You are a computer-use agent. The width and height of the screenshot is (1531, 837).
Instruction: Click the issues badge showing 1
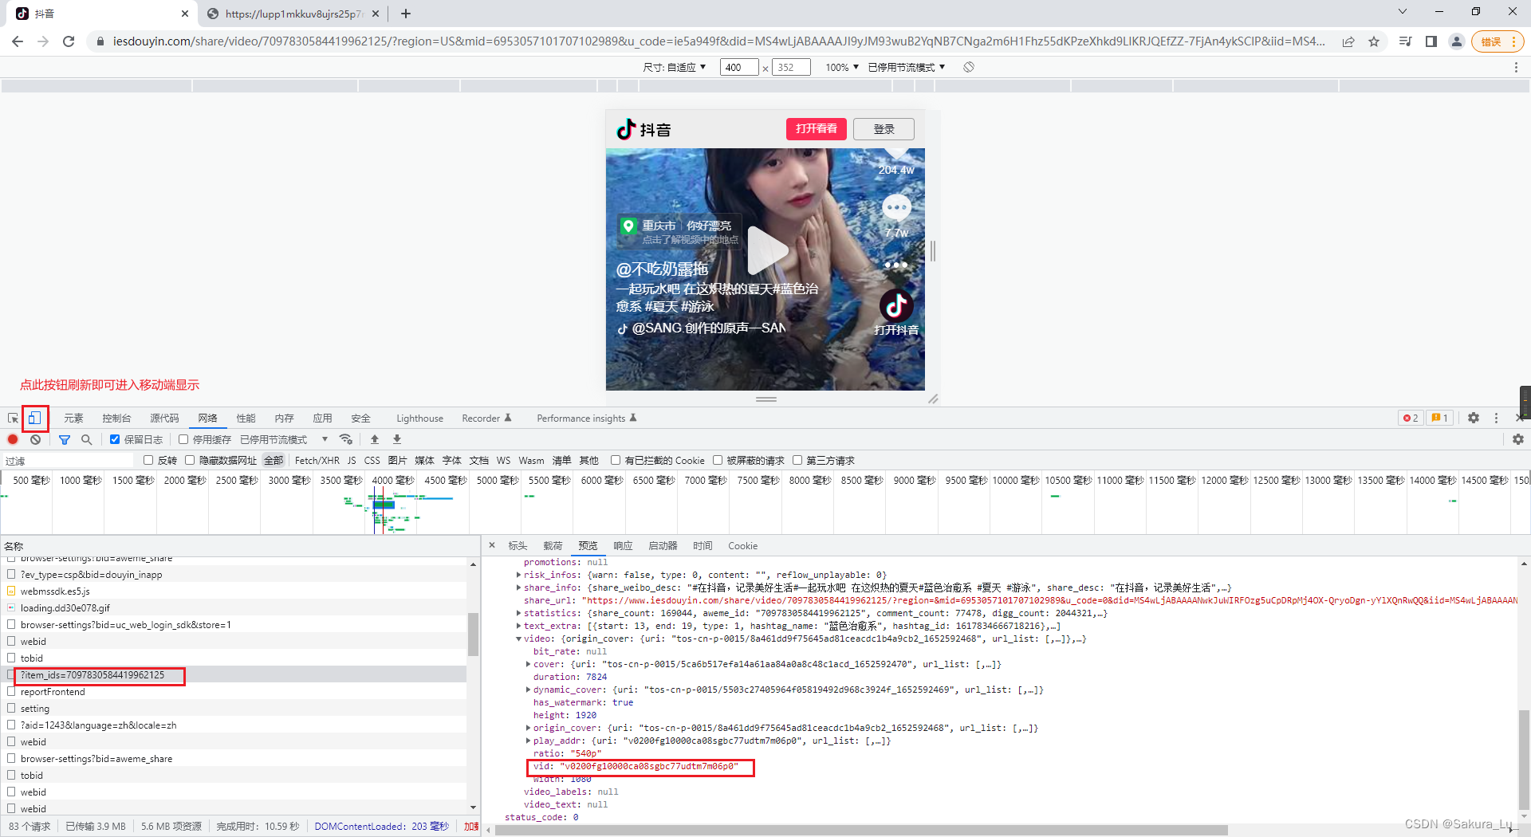[x=1439, y=418]
